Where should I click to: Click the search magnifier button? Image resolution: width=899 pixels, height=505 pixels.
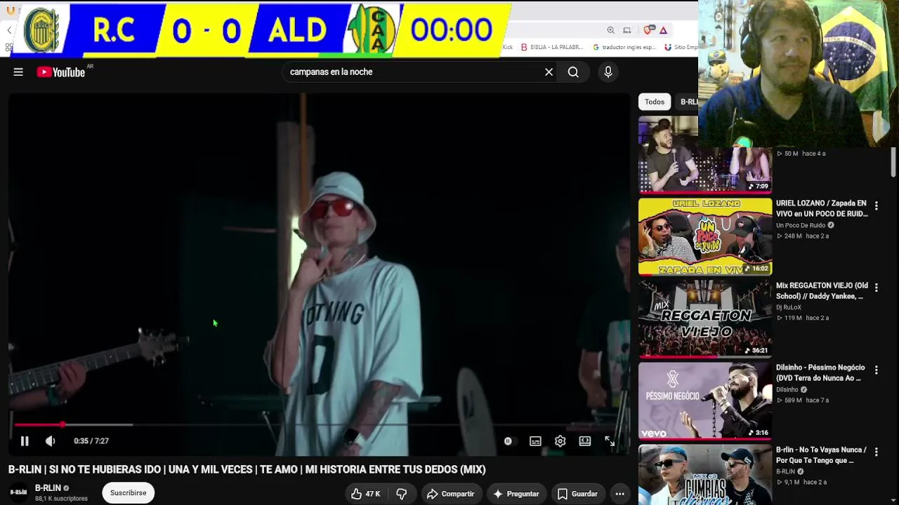coord(573,72)
